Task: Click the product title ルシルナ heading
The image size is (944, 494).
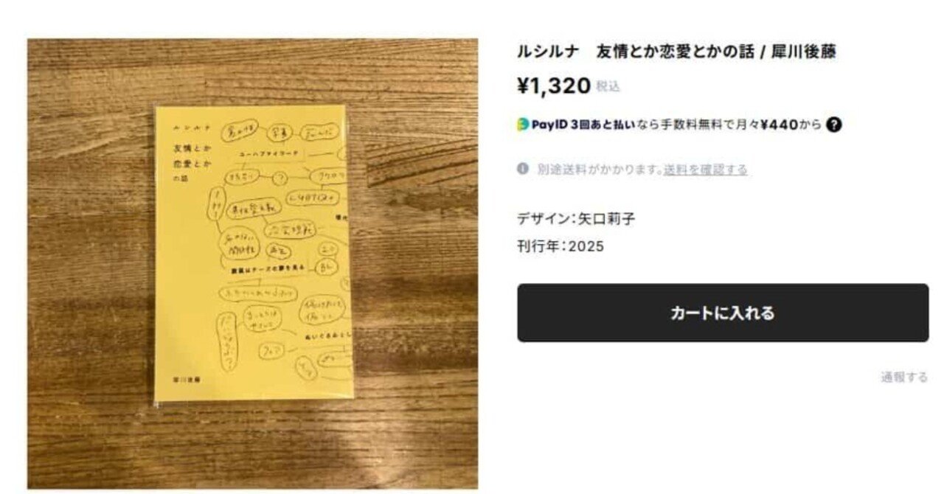Action: (676, 52)
